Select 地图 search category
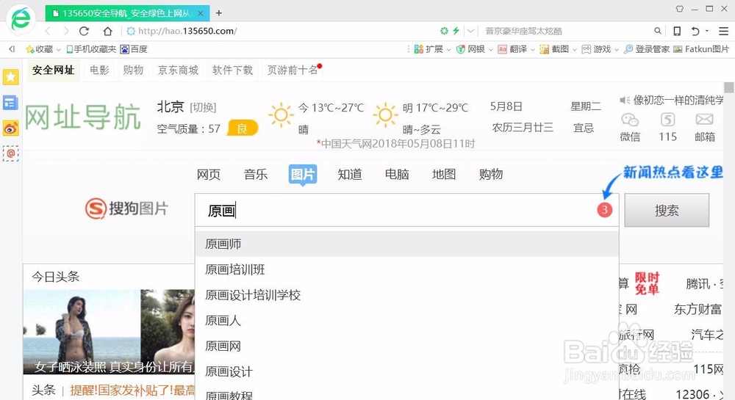This screenshot has width=735, height=400. point(443,175)
